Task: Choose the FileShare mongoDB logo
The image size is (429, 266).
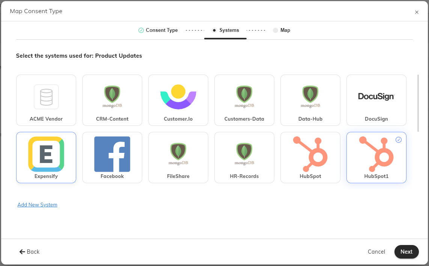Action: [x=178, y=154]
